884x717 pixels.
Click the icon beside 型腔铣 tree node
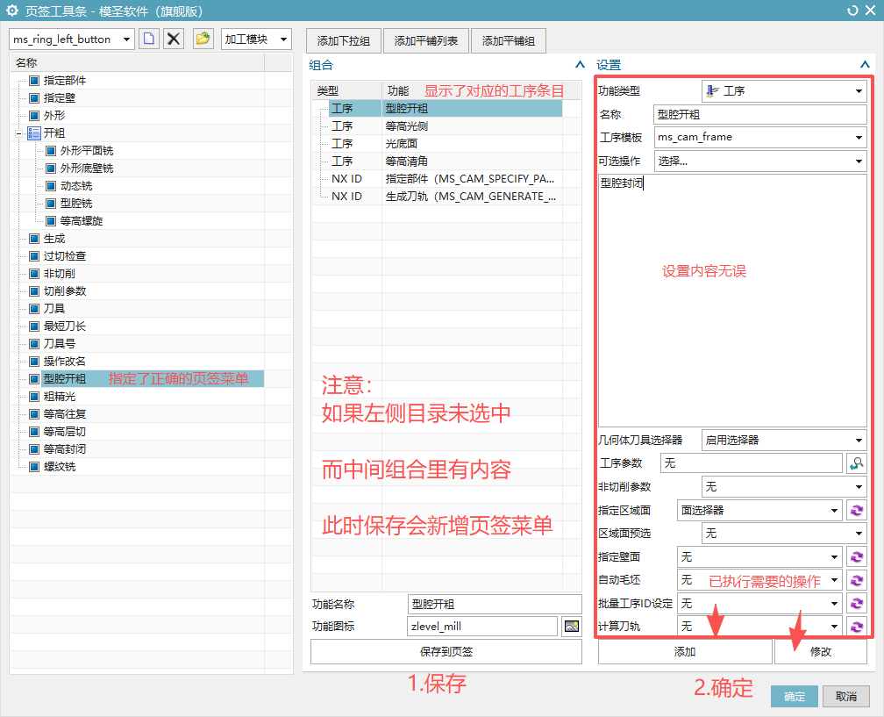pyautogui.click(x=51, y=204)
